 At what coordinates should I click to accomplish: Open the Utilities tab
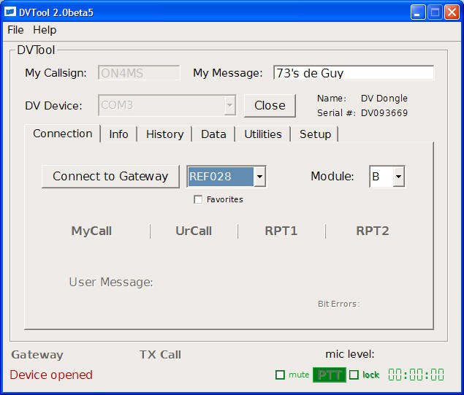pos(263,134)
